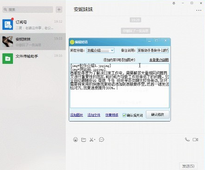This screenshot has width=205, height=170.
Task: Click the 安妮妹妹 chat title
Action: [83, 9]
